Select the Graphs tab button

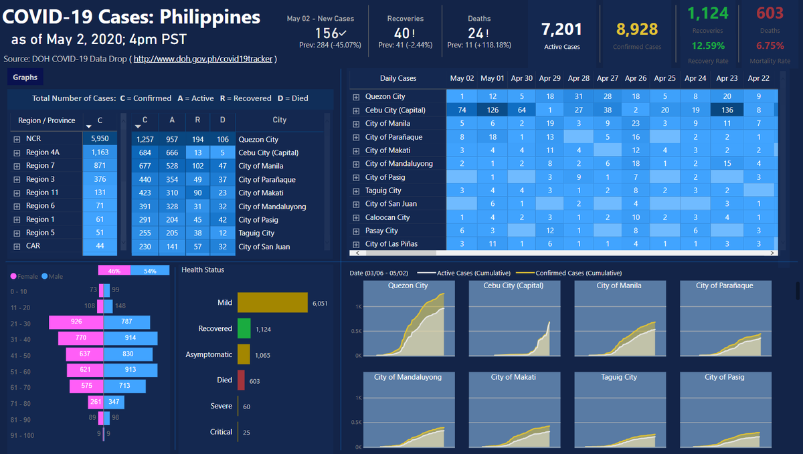[x=25, y=78]
